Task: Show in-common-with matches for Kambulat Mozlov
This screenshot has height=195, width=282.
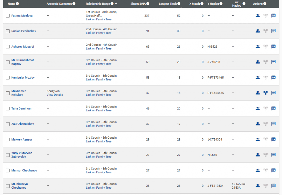Action: pos(258,78)
